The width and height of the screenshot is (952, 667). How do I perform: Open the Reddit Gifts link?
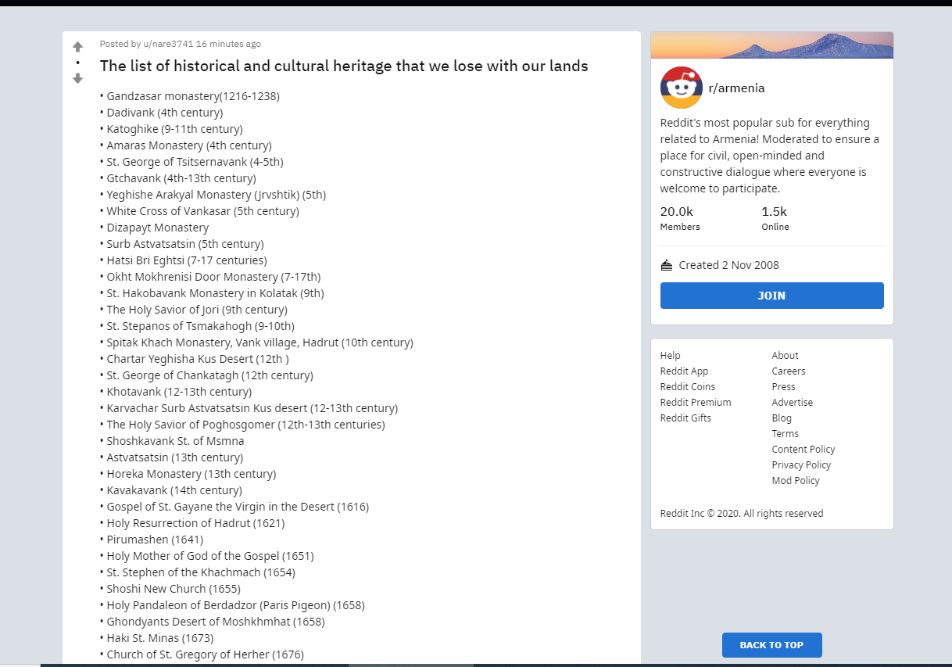[x=685, y=418]
